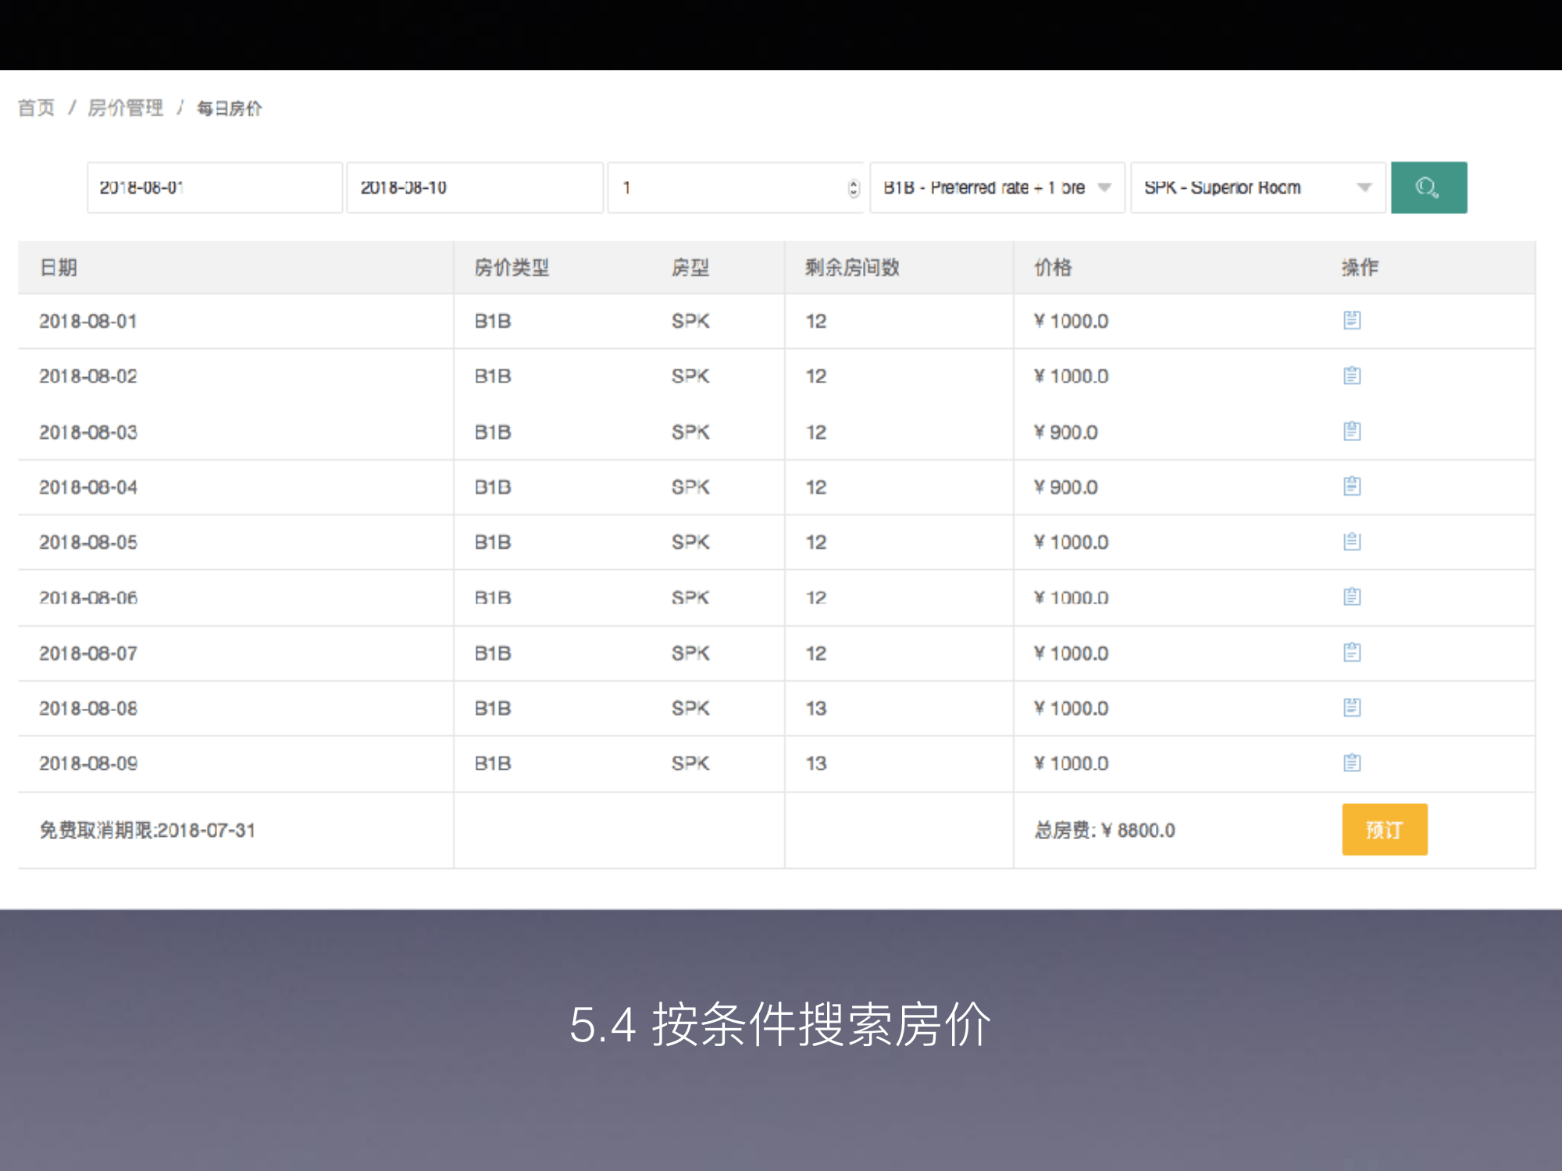Click the start date field 2018-08-01
This screenshot has width=1562, height=1171.
click(x=215, y=187)
